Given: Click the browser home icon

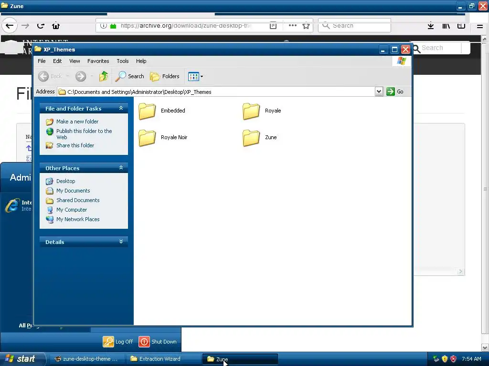Looking at the screenshot, I should (x=56, y=26).
